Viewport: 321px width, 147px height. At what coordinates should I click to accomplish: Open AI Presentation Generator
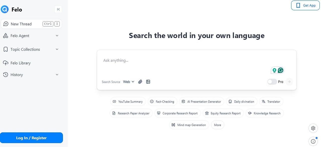(x=202, y=101)
